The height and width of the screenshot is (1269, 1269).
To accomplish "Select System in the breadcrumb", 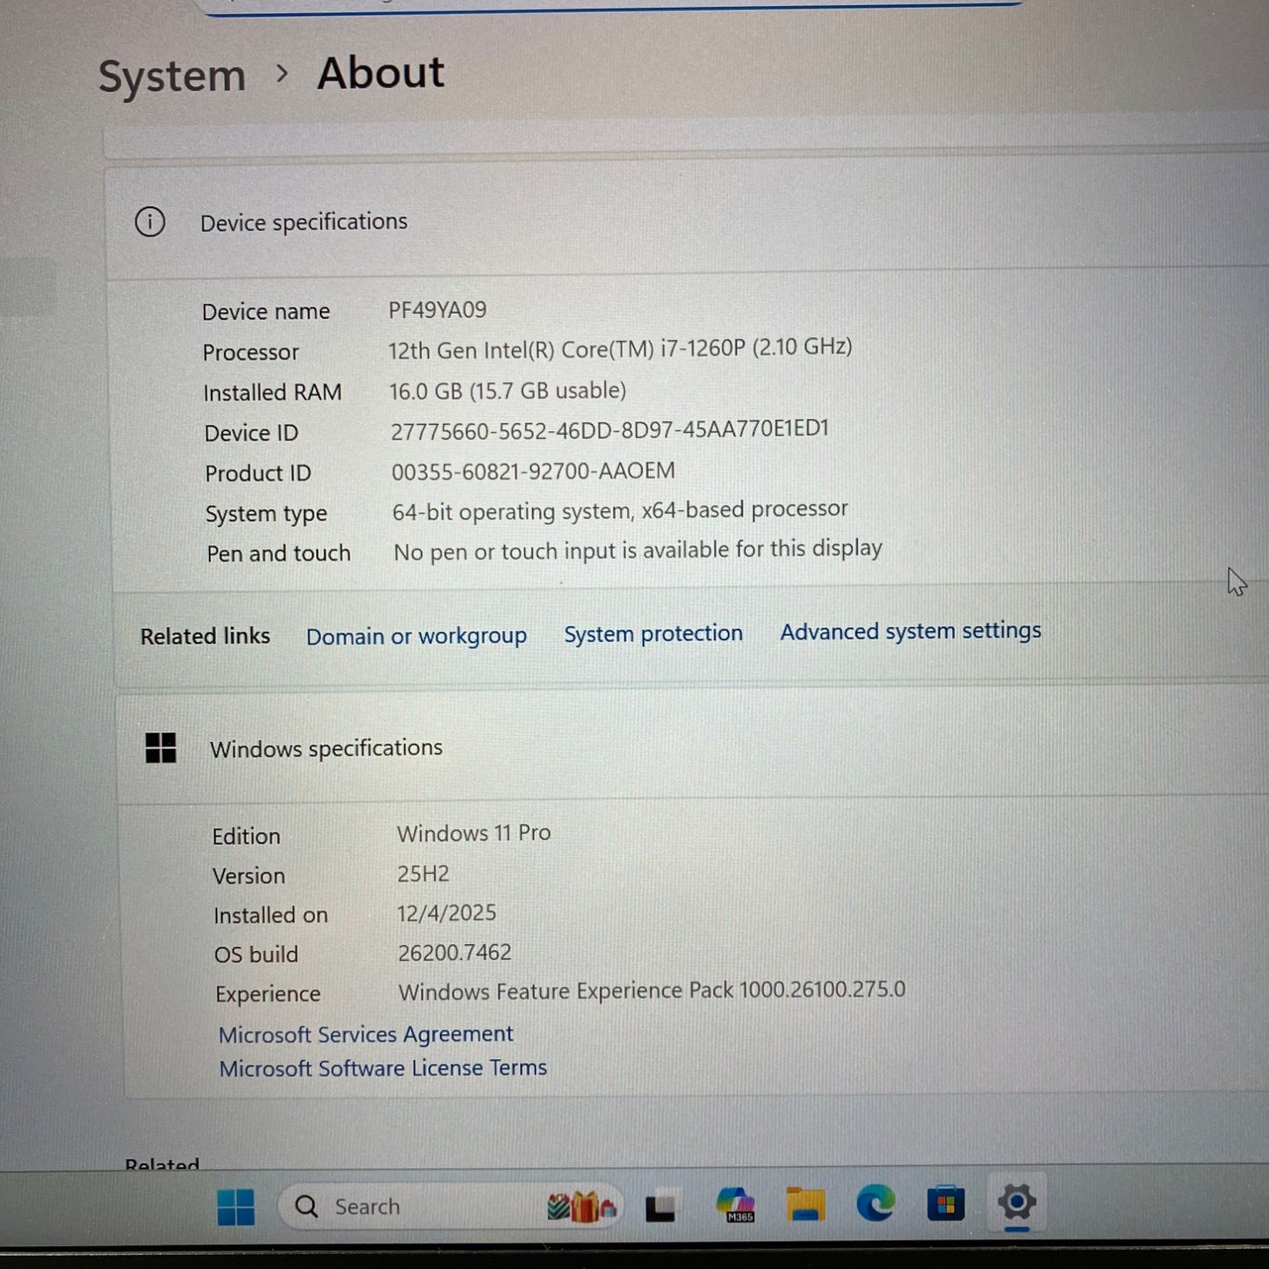I will point(171,75).
